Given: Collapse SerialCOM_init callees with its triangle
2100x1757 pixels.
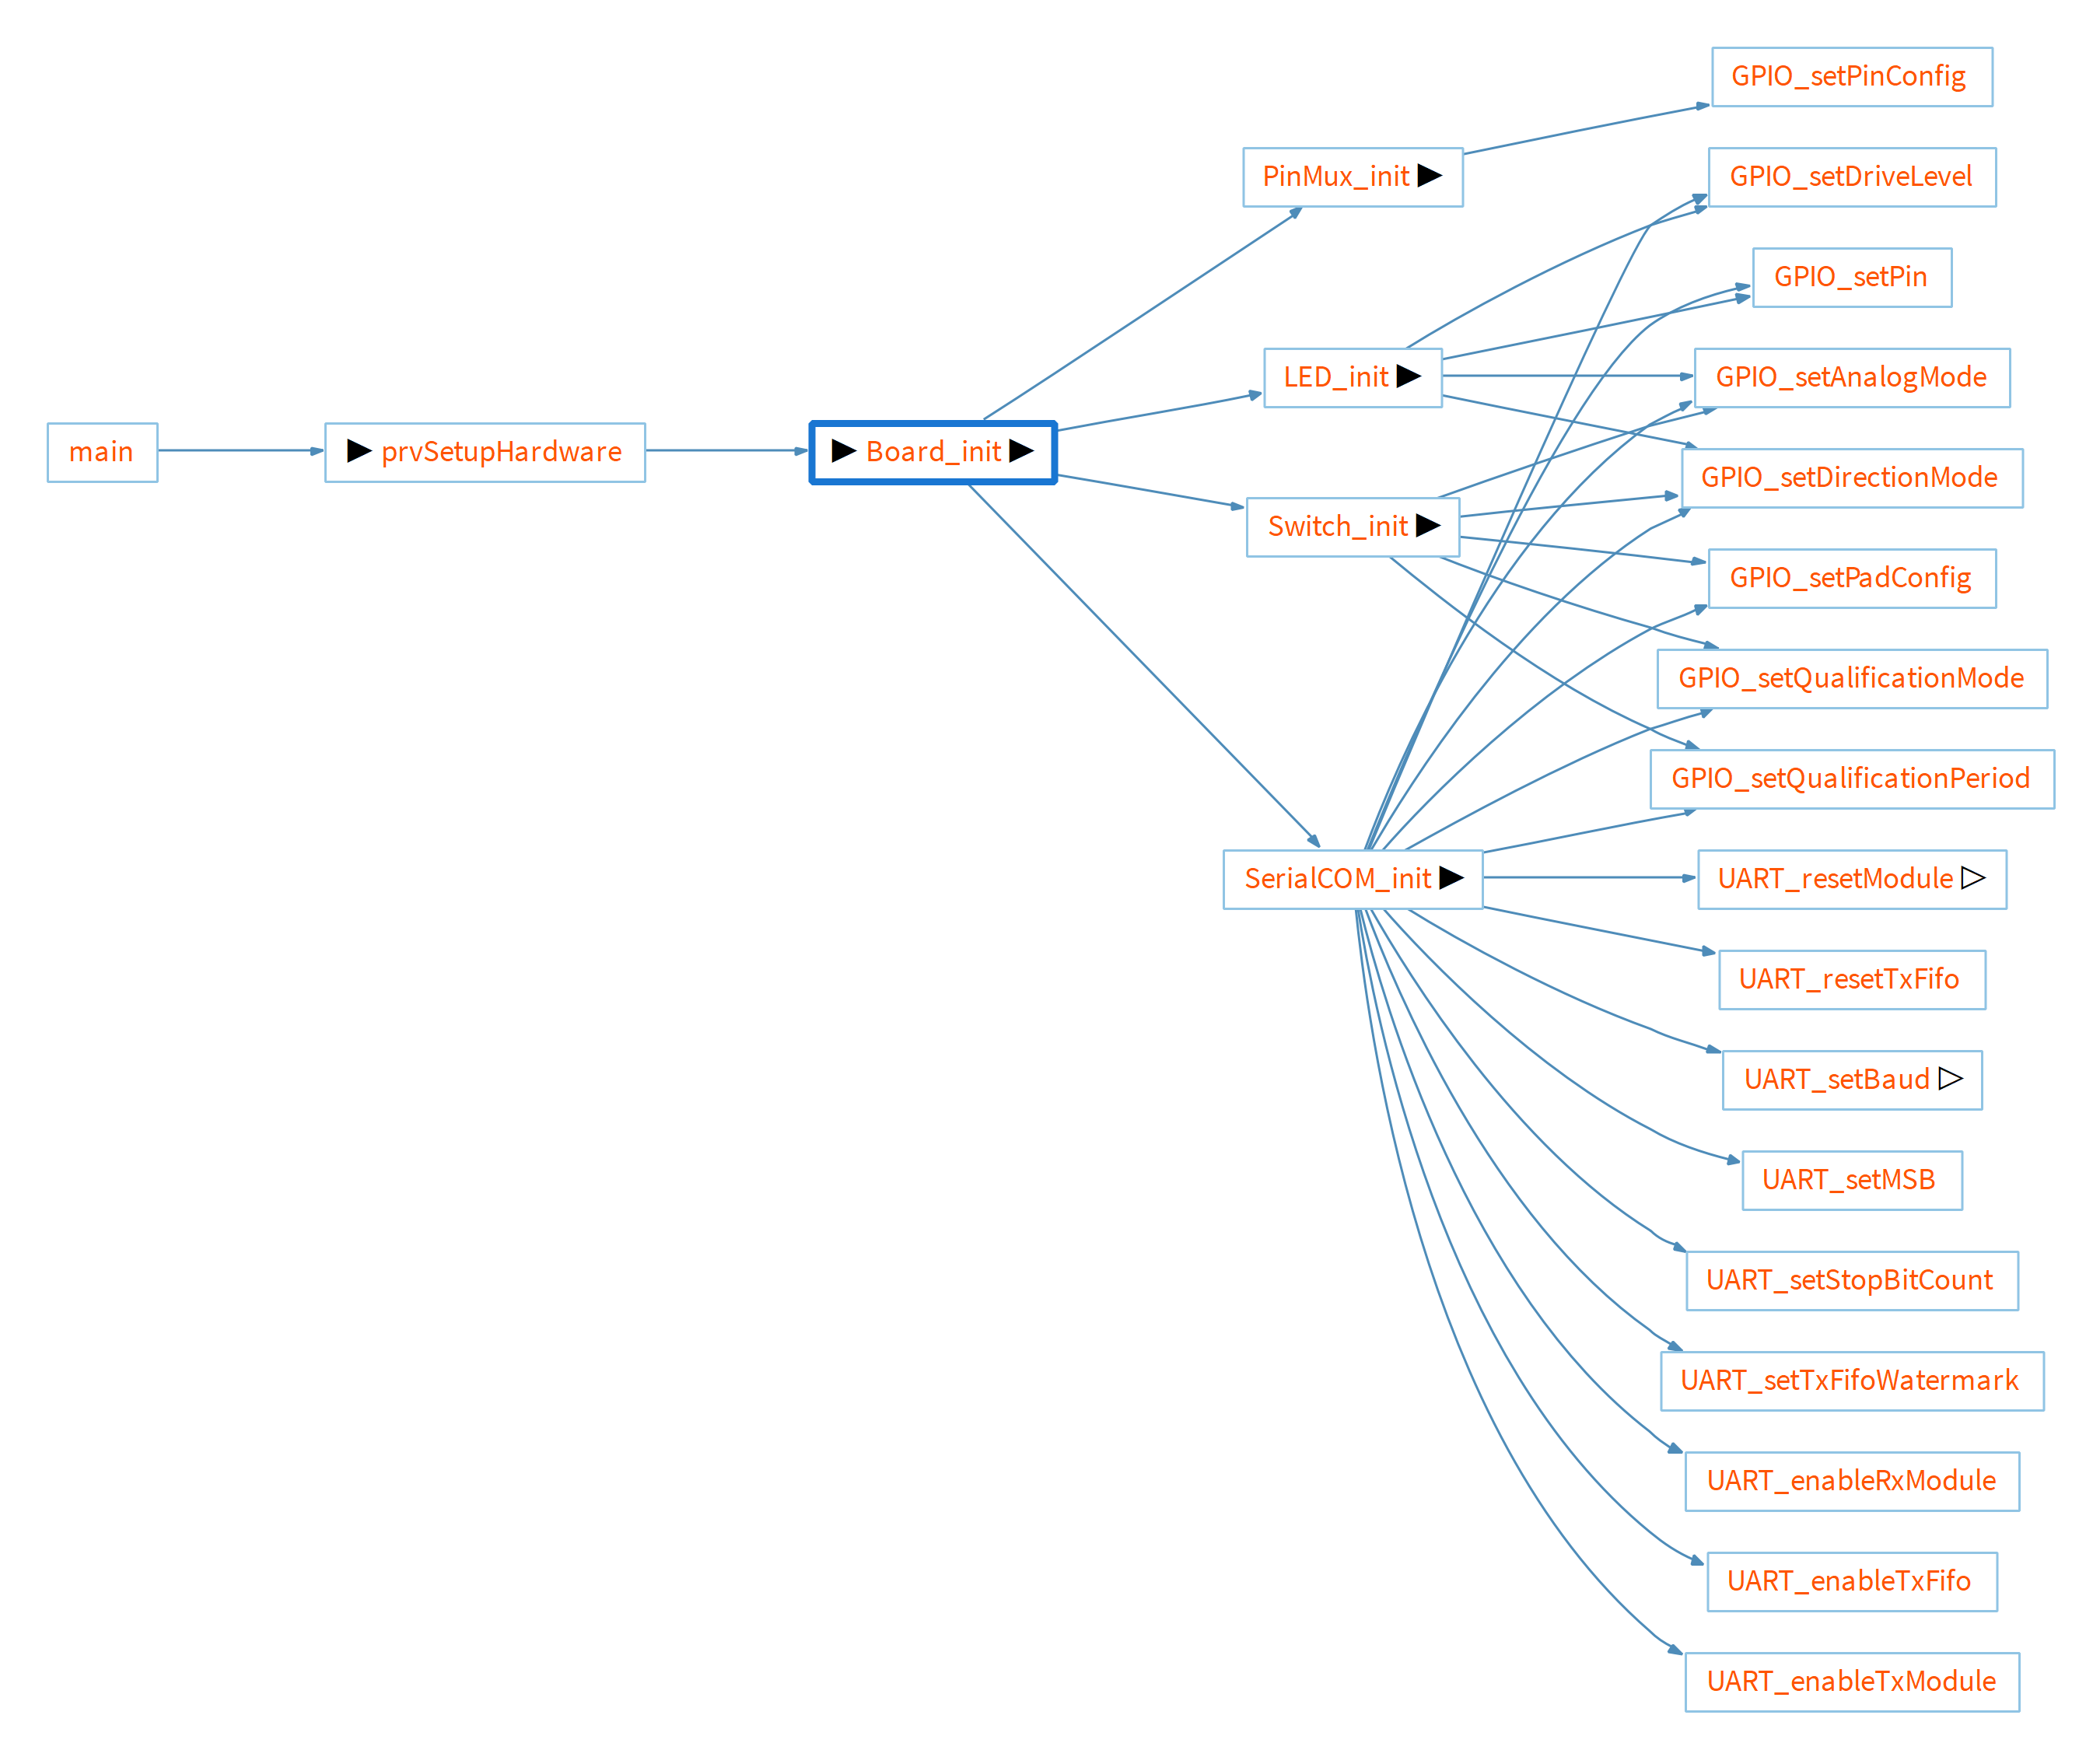Looking at the screenshot, I should click(x=1451, y=878).
